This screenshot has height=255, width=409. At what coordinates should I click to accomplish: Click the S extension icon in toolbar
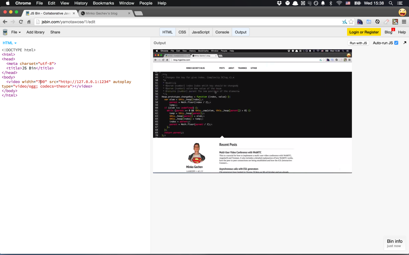click(x=395, y=22)
